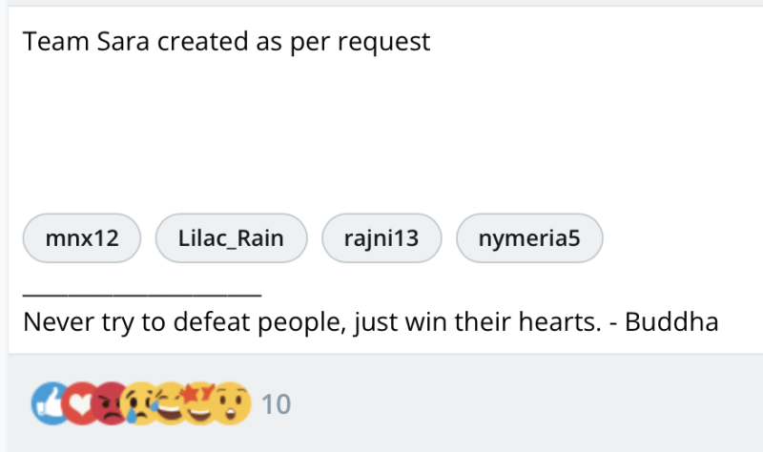This screenshot has height=452, width=763.
Task: Click the gray strip above the post
Action: [x=381, y=3]
